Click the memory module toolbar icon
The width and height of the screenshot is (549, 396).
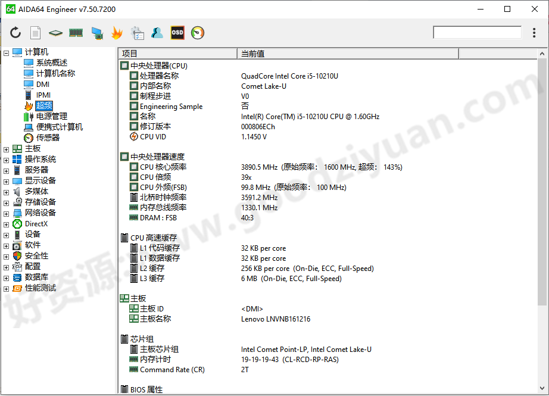[76, 33]
